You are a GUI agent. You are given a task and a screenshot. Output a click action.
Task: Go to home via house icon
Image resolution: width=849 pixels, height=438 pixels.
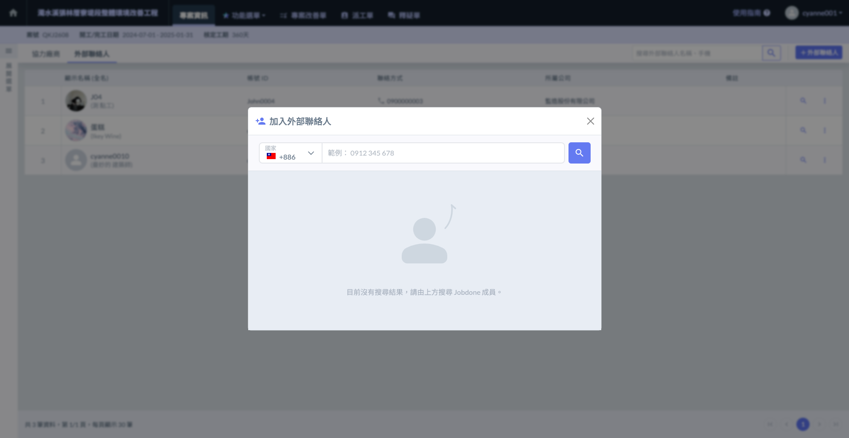[13, 13]
